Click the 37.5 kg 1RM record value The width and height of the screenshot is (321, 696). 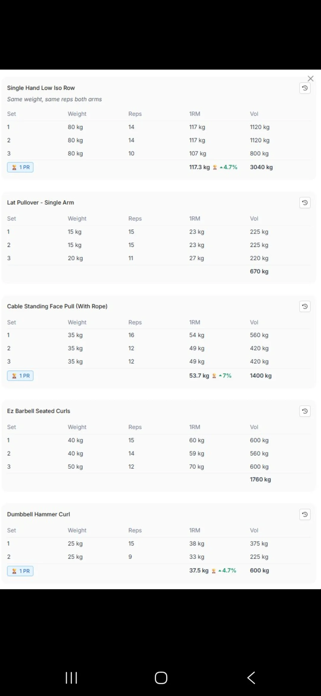(199, 570)
